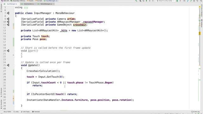Click DataHandler.Instance.furniture in line 37
Viewport: 203px width, 114px height.
(66, 100)
